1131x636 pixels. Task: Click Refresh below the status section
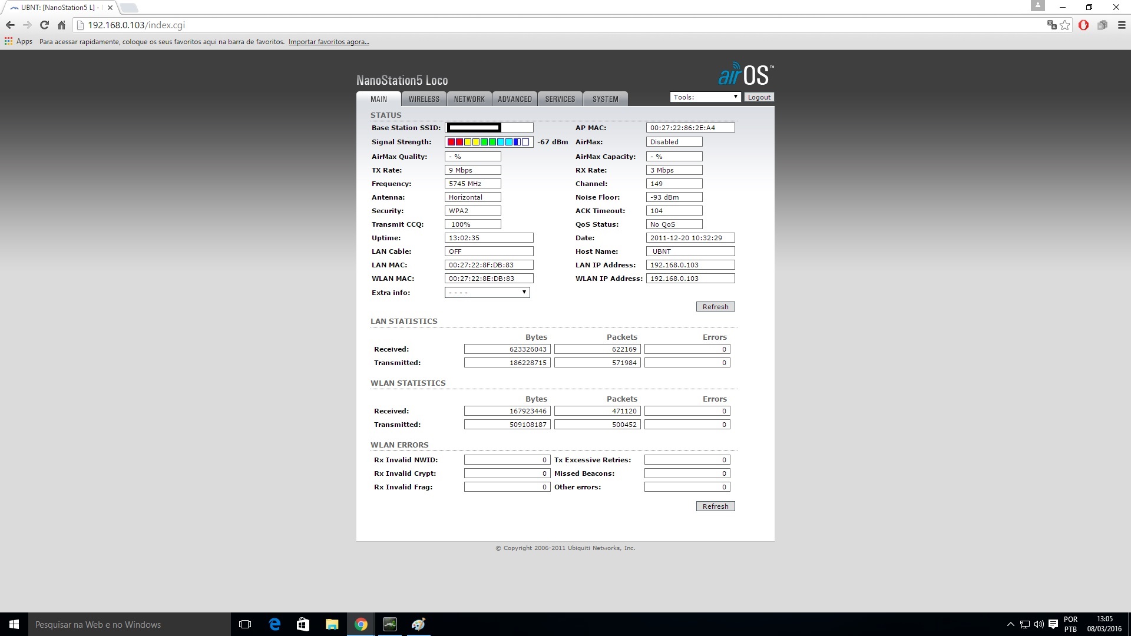(x=715, y=307)
